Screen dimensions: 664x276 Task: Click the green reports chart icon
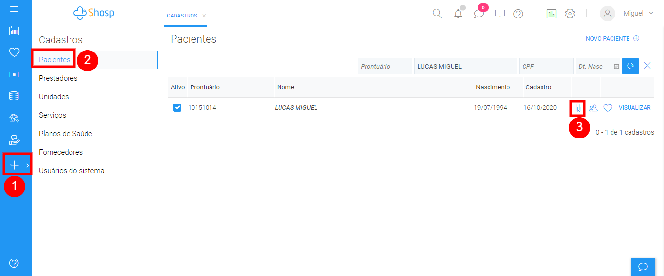pyautogui.click(x=551, y=14)
